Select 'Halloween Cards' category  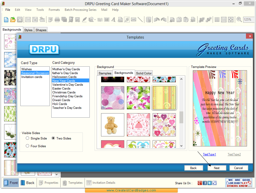(x=64, y=77)
